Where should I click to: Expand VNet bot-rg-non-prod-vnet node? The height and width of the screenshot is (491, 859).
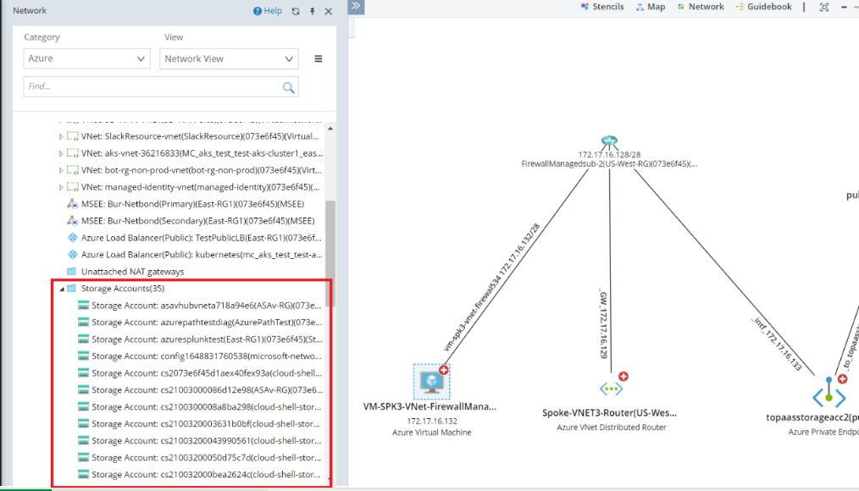(61, 170)
